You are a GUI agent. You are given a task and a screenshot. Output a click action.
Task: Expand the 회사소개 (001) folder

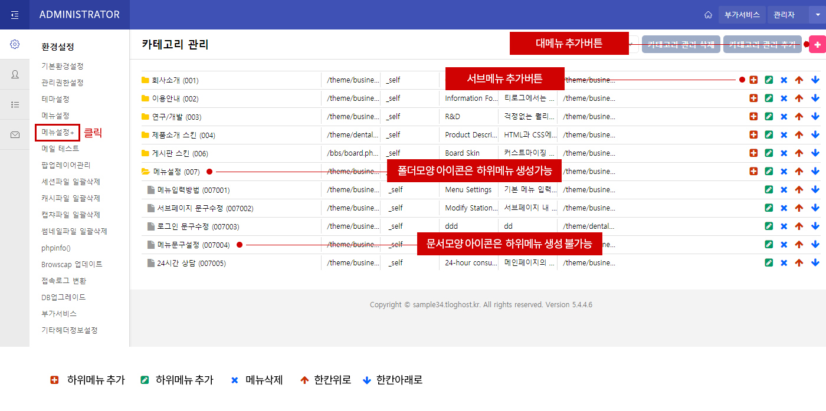pos(146,80)
